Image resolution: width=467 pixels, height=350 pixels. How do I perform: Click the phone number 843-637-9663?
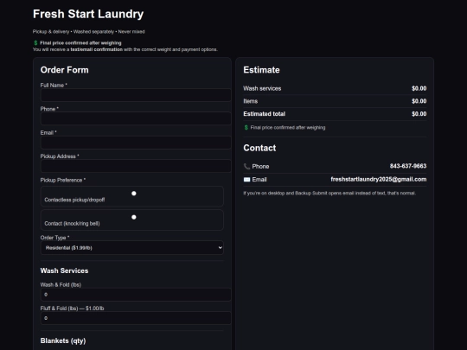[x=408, y=166]
